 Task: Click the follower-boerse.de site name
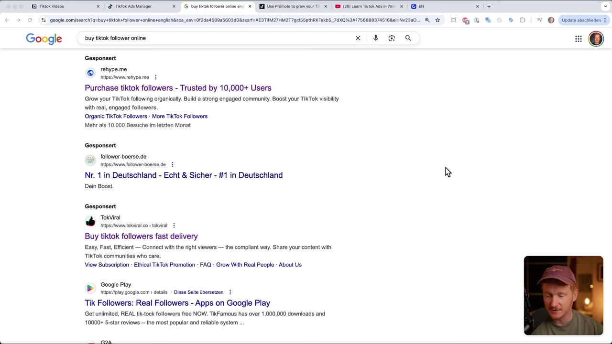tap(123, 157)
